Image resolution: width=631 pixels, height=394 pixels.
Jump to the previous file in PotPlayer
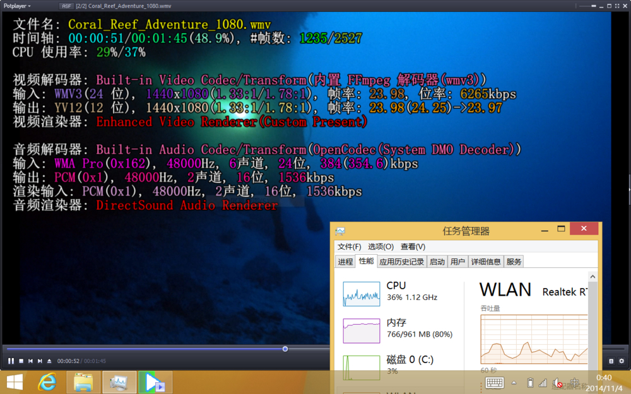[x=30, y=361]
